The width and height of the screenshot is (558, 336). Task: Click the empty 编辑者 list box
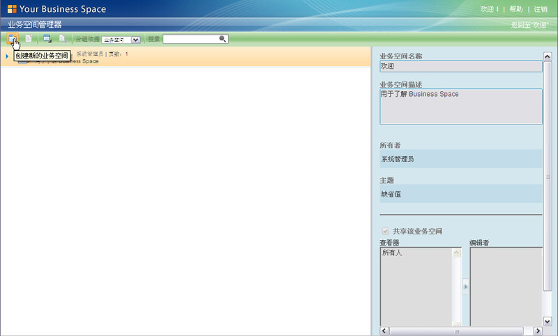506,287
